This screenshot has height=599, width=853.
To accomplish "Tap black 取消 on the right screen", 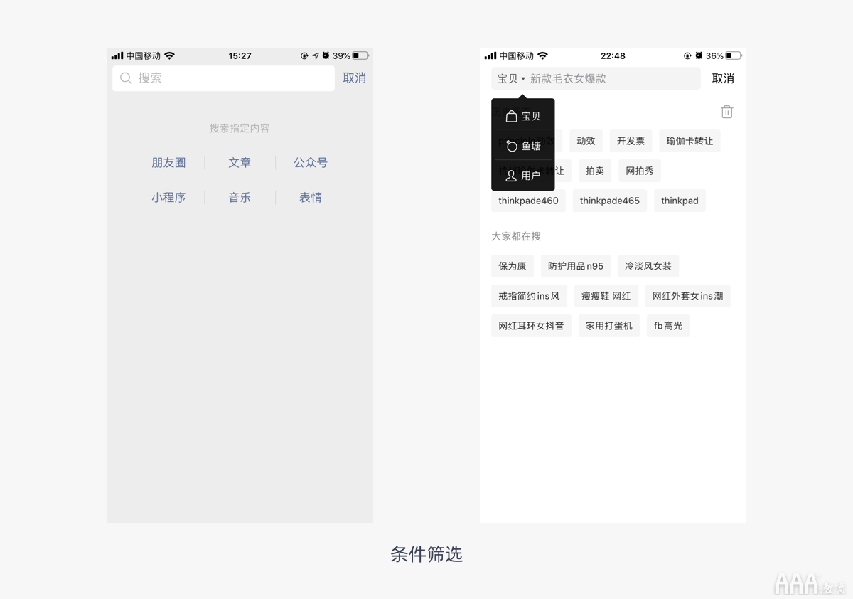I will click(x=723, y=78).
